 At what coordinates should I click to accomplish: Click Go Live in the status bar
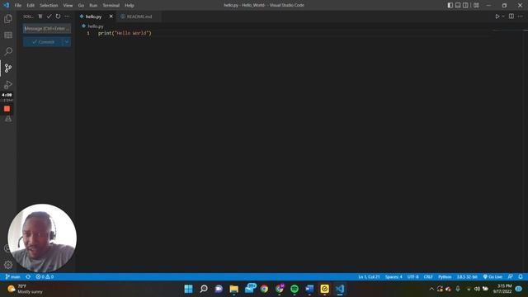pyautogui.click(x=493, y=277)
